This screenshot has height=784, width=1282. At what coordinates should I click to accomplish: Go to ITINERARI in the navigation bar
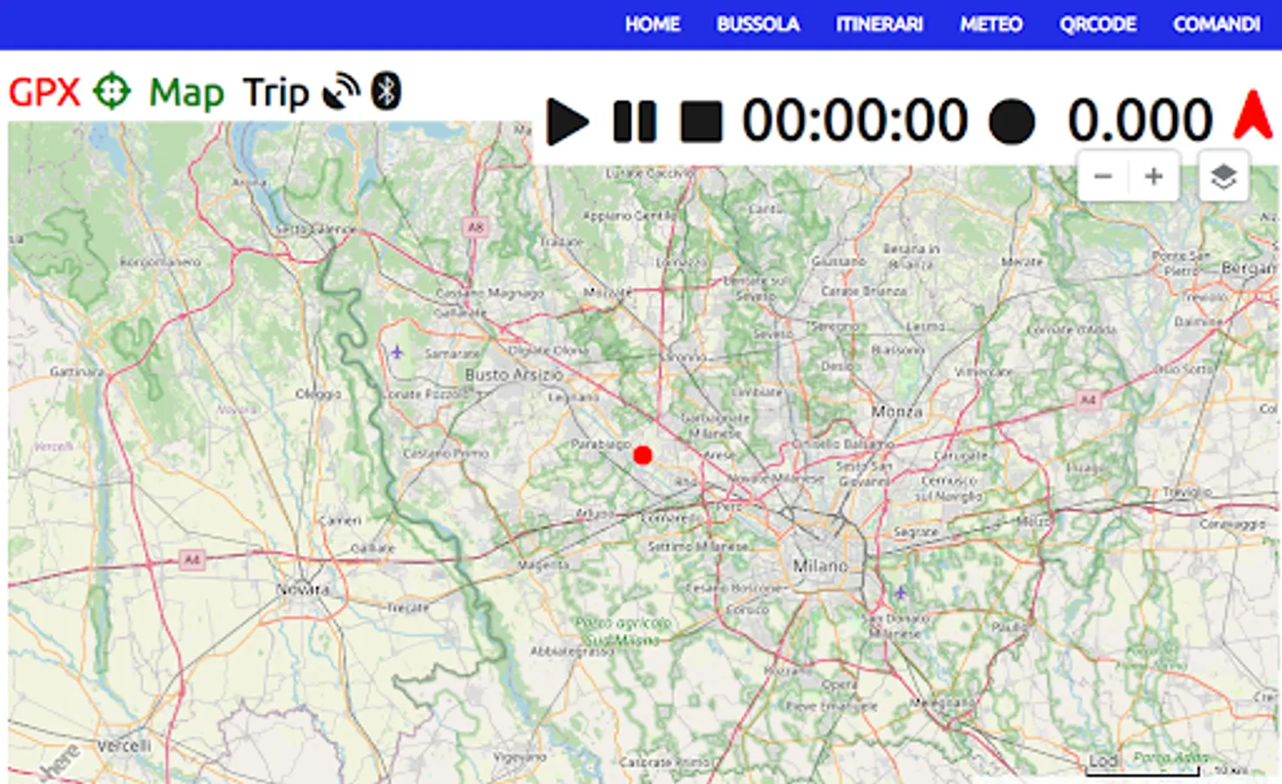click(x=880, y=24)
